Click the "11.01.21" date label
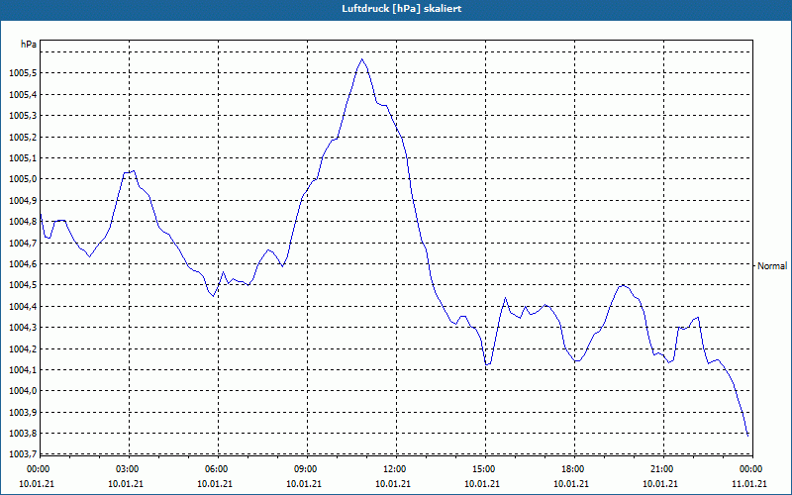Image resolution: width=792 pixels, height=495 pixels. 749,484
